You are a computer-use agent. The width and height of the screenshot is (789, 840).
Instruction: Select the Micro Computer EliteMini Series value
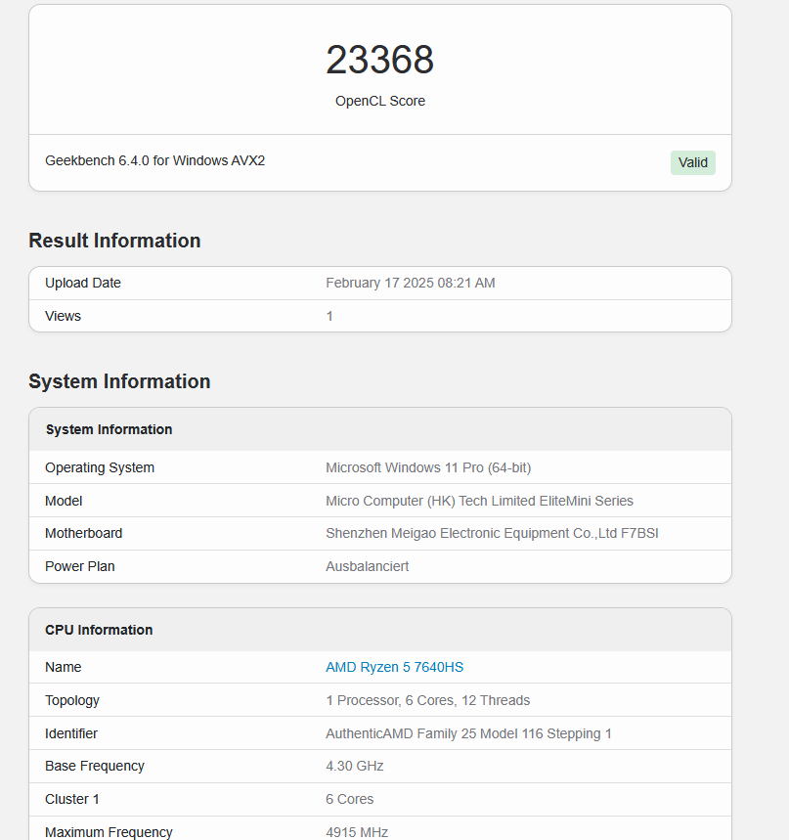479,501
